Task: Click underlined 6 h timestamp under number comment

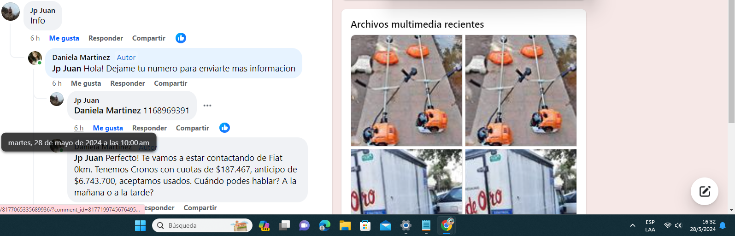Action: (x=79, y=128)
